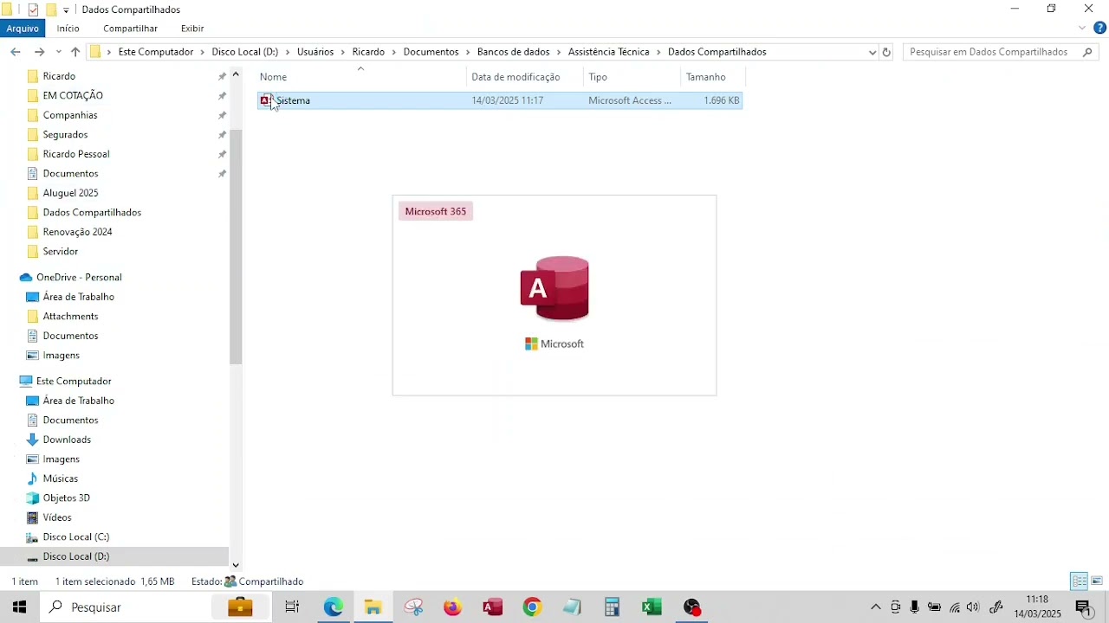Viewport: 1109px width, 623px height.
Task: Open Músicas in the navigation pane
Action: click(x=61, y=478)
